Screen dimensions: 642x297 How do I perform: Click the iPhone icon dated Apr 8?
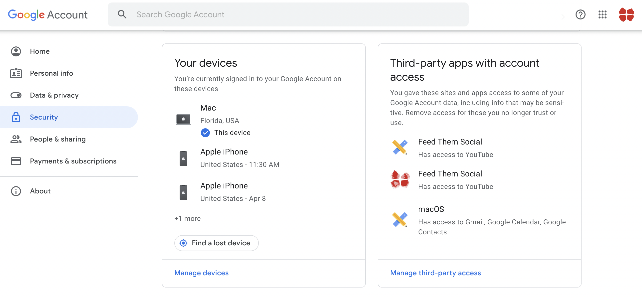click(x=183, y=192)
